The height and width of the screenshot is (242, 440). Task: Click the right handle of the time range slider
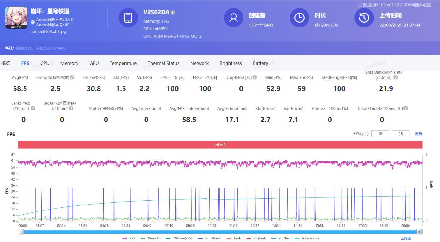tap(420, 232)
